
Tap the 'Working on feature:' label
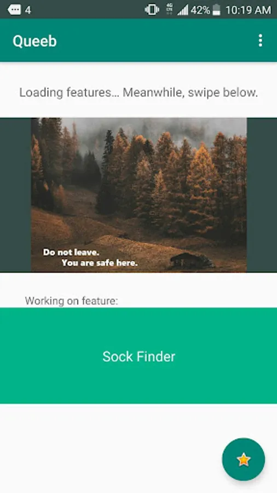pos(72,301)
